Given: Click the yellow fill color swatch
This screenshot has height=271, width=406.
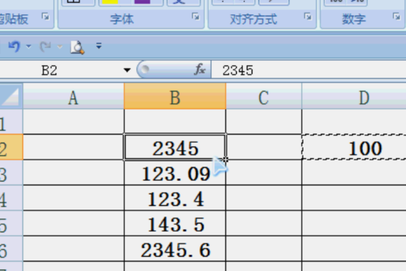Looking at the screenshot, I should [x=110, y=1].
